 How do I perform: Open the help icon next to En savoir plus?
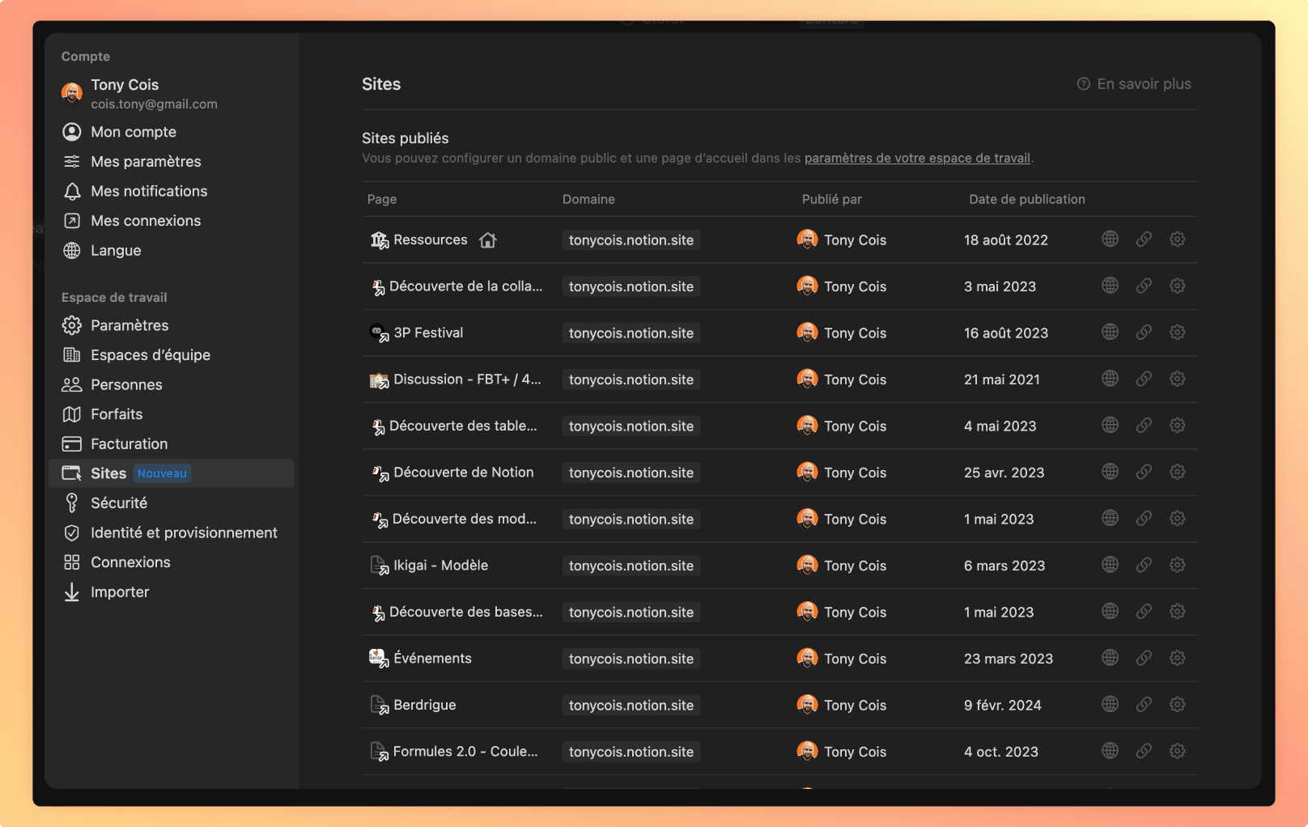pyautogui.click(x=1083, y=83)
